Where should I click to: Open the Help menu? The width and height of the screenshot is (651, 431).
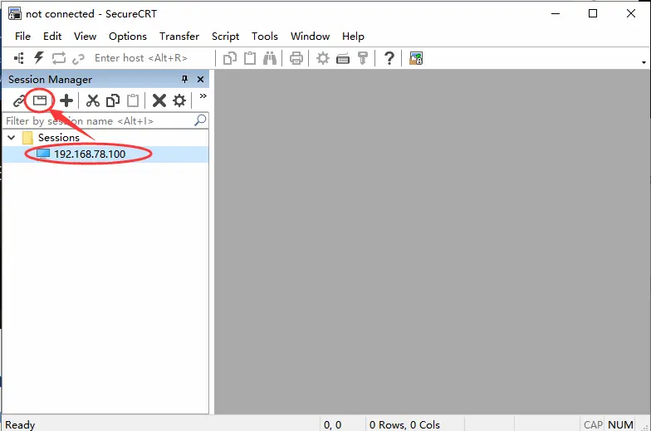point(353,37)
